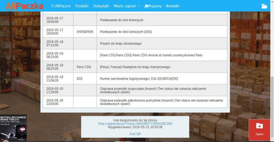Go to the Dodatki menu item
Viewport: 274px width, 142px height.
(82, 6)
